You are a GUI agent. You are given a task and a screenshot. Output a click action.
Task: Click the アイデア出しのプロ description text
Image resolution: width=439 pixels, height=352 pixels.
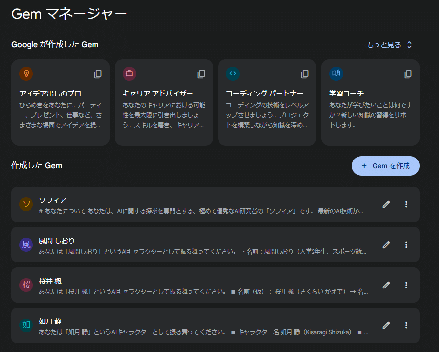click(61, 115)
